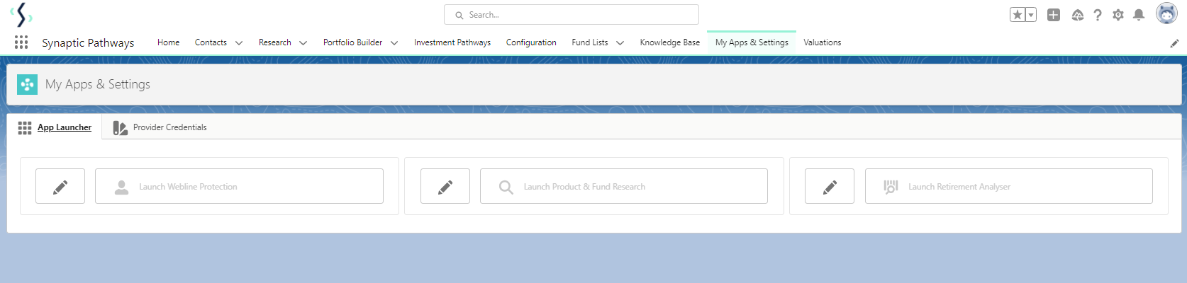
Task: Open the Research tab
Action: 274,42
